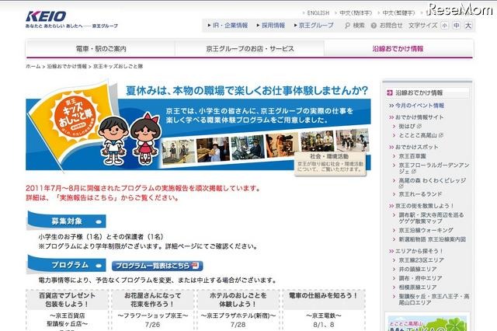Open とことこ高尾山 sidebar link
497x331 pixels.
418,135
